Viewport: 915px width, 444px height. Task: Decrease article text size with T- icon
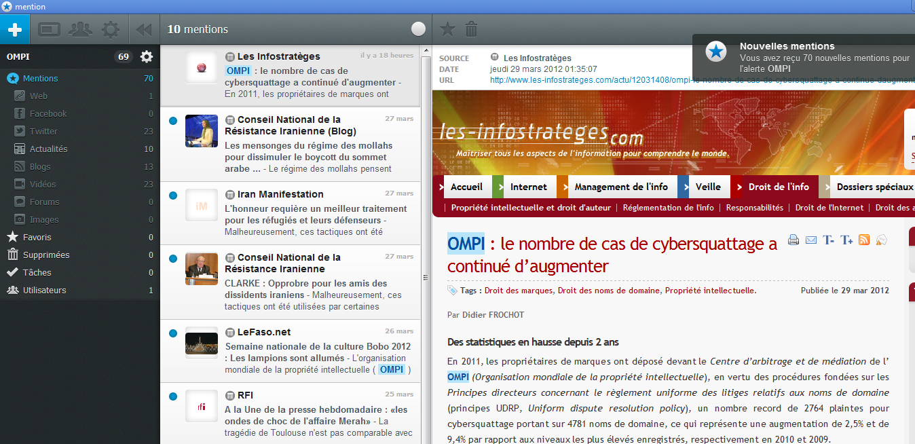click(x=829, y=240)
